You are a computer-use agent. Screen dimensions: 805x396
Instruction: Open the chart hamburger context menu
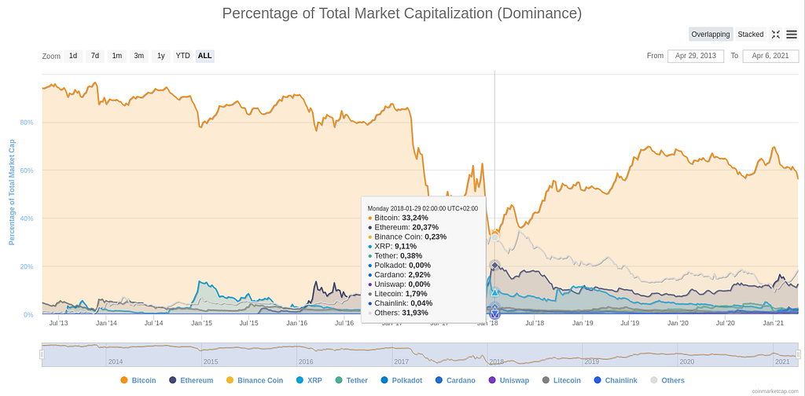tap(791, 35)
